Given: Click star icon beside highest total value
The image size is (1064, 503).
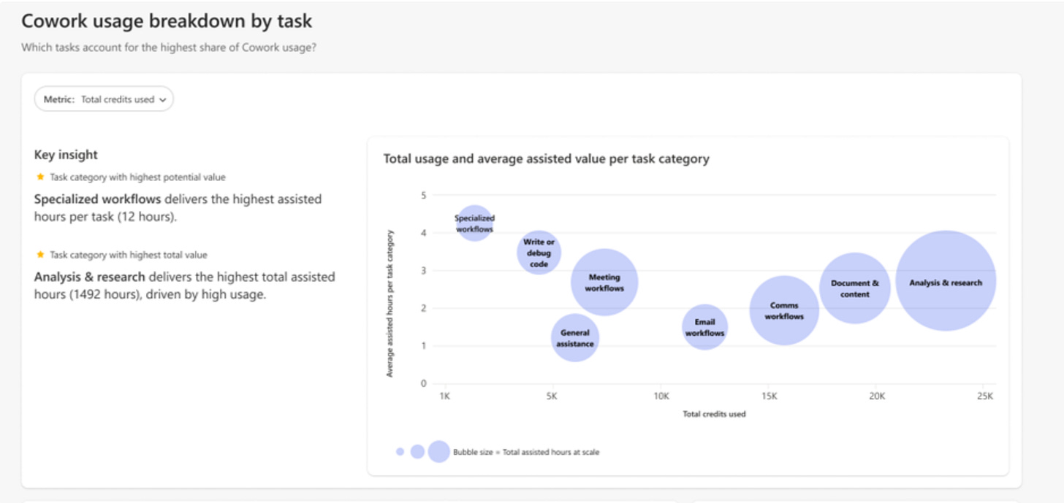Looking at the screenshot, I should pyautogui.click(x=40, y=255).
